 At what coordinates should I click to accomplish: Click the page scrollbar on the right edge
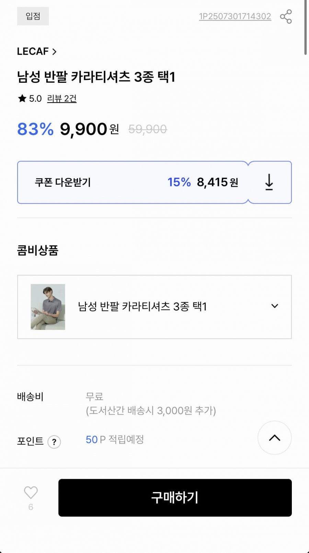coord(305,27)
